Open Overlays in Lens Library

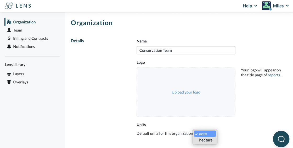click(21, 82)
